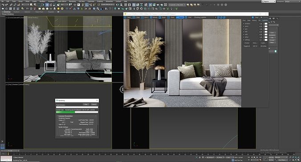Image resolution: width=301 pixels, height=162 pixels.
Task: Toggle Region render mode in Corona frame buffer
Action: (180, 17)
